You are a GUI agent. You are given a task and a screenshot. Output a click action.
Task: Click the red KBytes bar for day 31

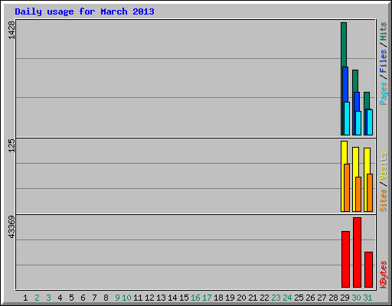[368, 269]
